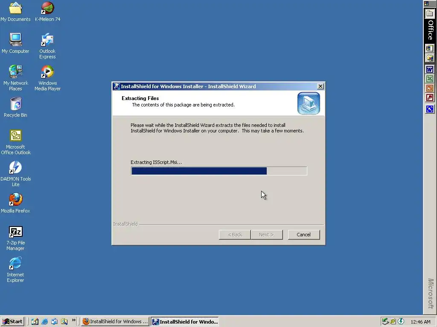This screenshot has width=437, height=327.
Task: Open the Office shortcut bar control menu icon
Action: coord(426,3)
